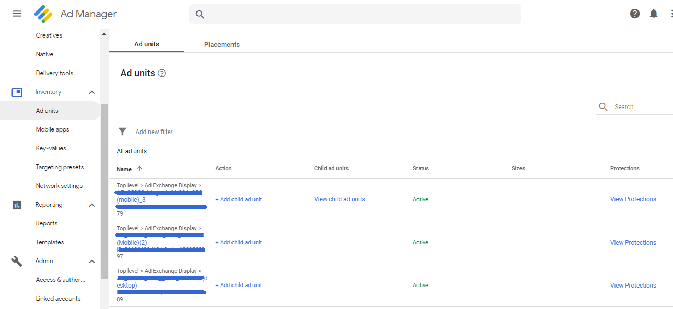Screen dimensions: 673x309
Task: Click the Inventory section icon in the sidebar
Action: click(17, 92)
